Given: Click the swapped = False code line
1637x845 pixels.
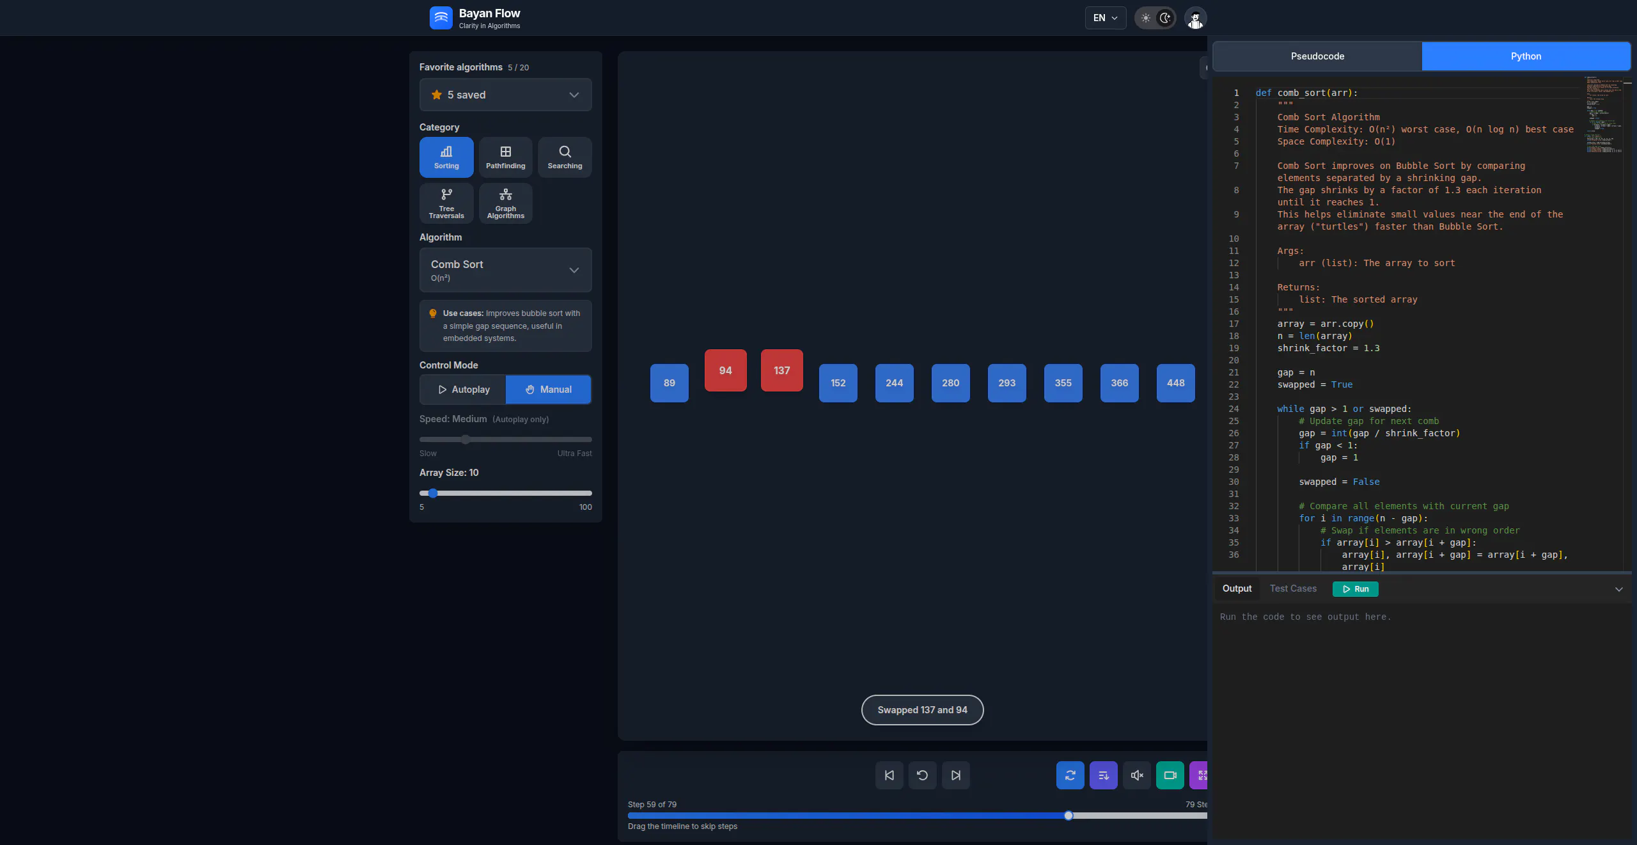Looking at the screenshot, I should pos(1339,482).
